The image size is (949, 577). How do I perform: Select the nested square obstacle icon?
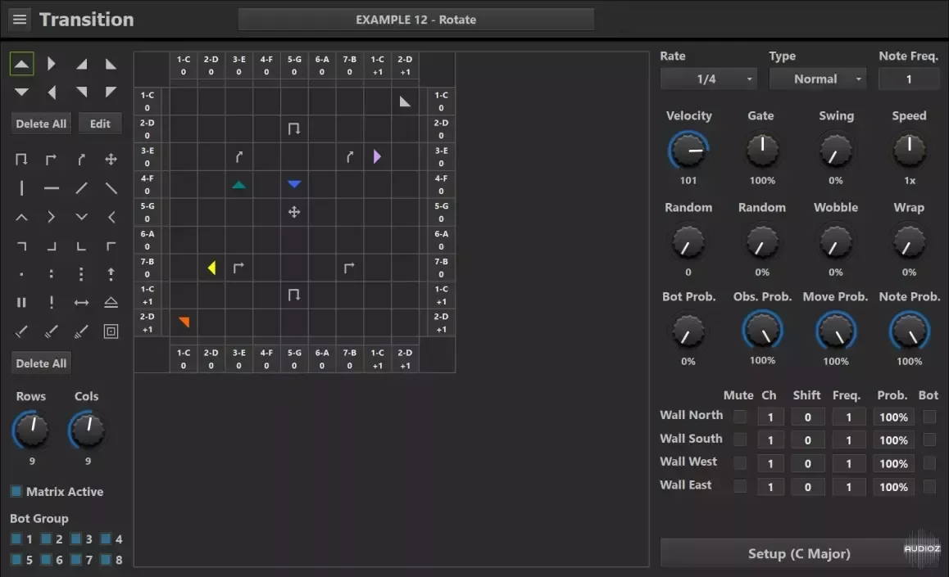111,331
